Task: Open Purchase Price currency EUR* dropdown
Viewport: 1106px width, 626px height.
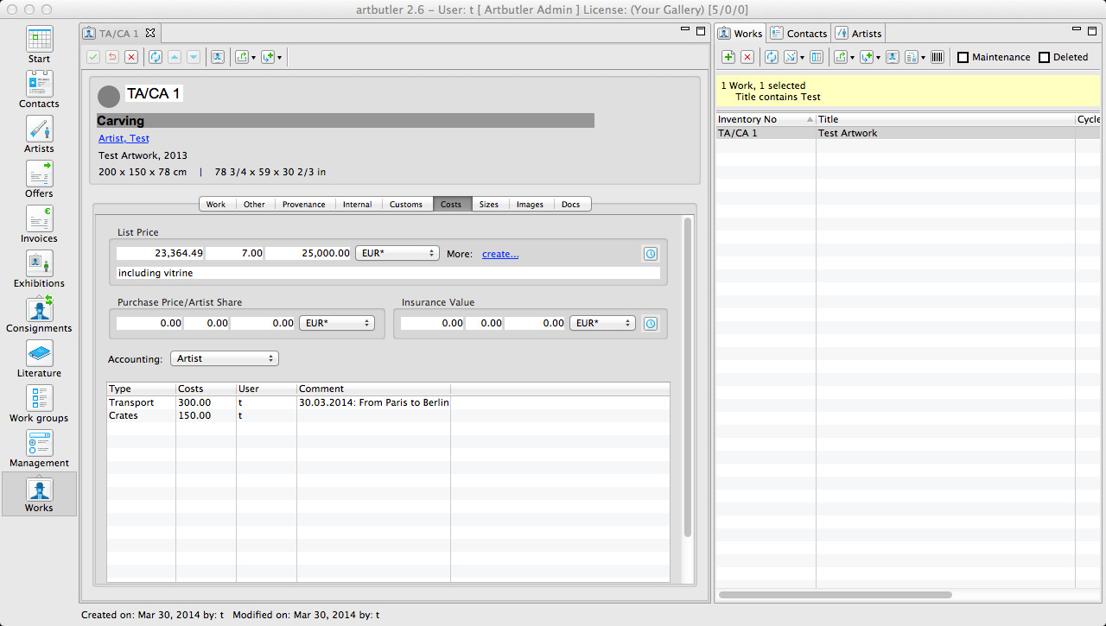Action: tap(336, 323)
